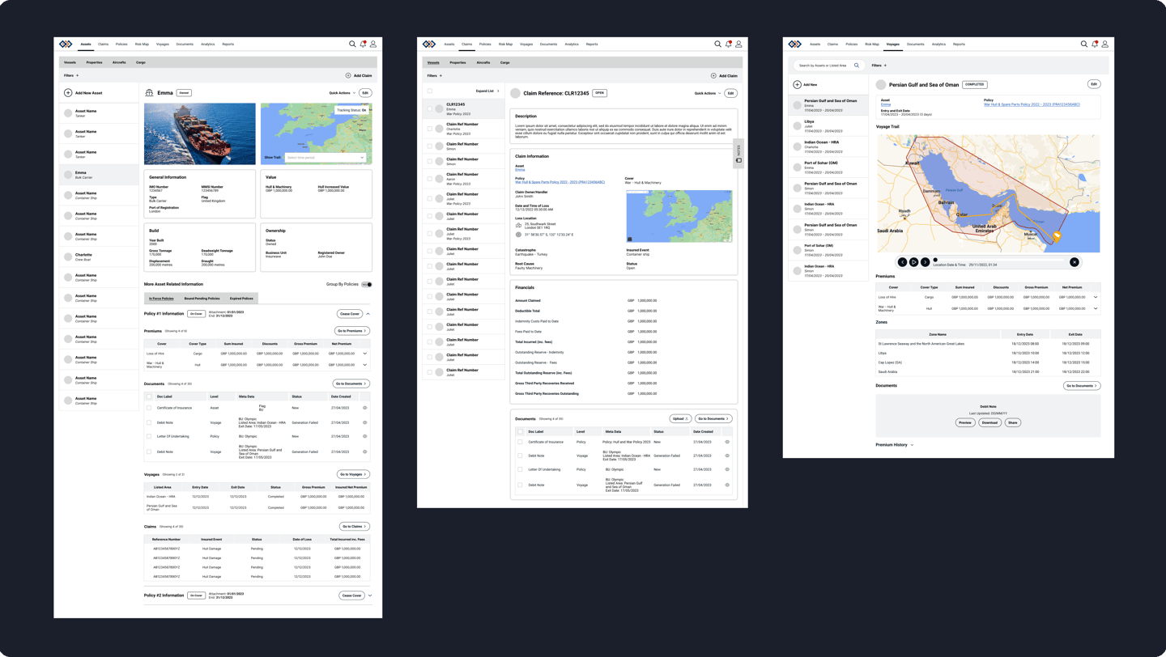The image size is (1166, 657).
Task: Edit the Persian Gulf and Sea of Oman voyage
Action: pos(1094,84)
